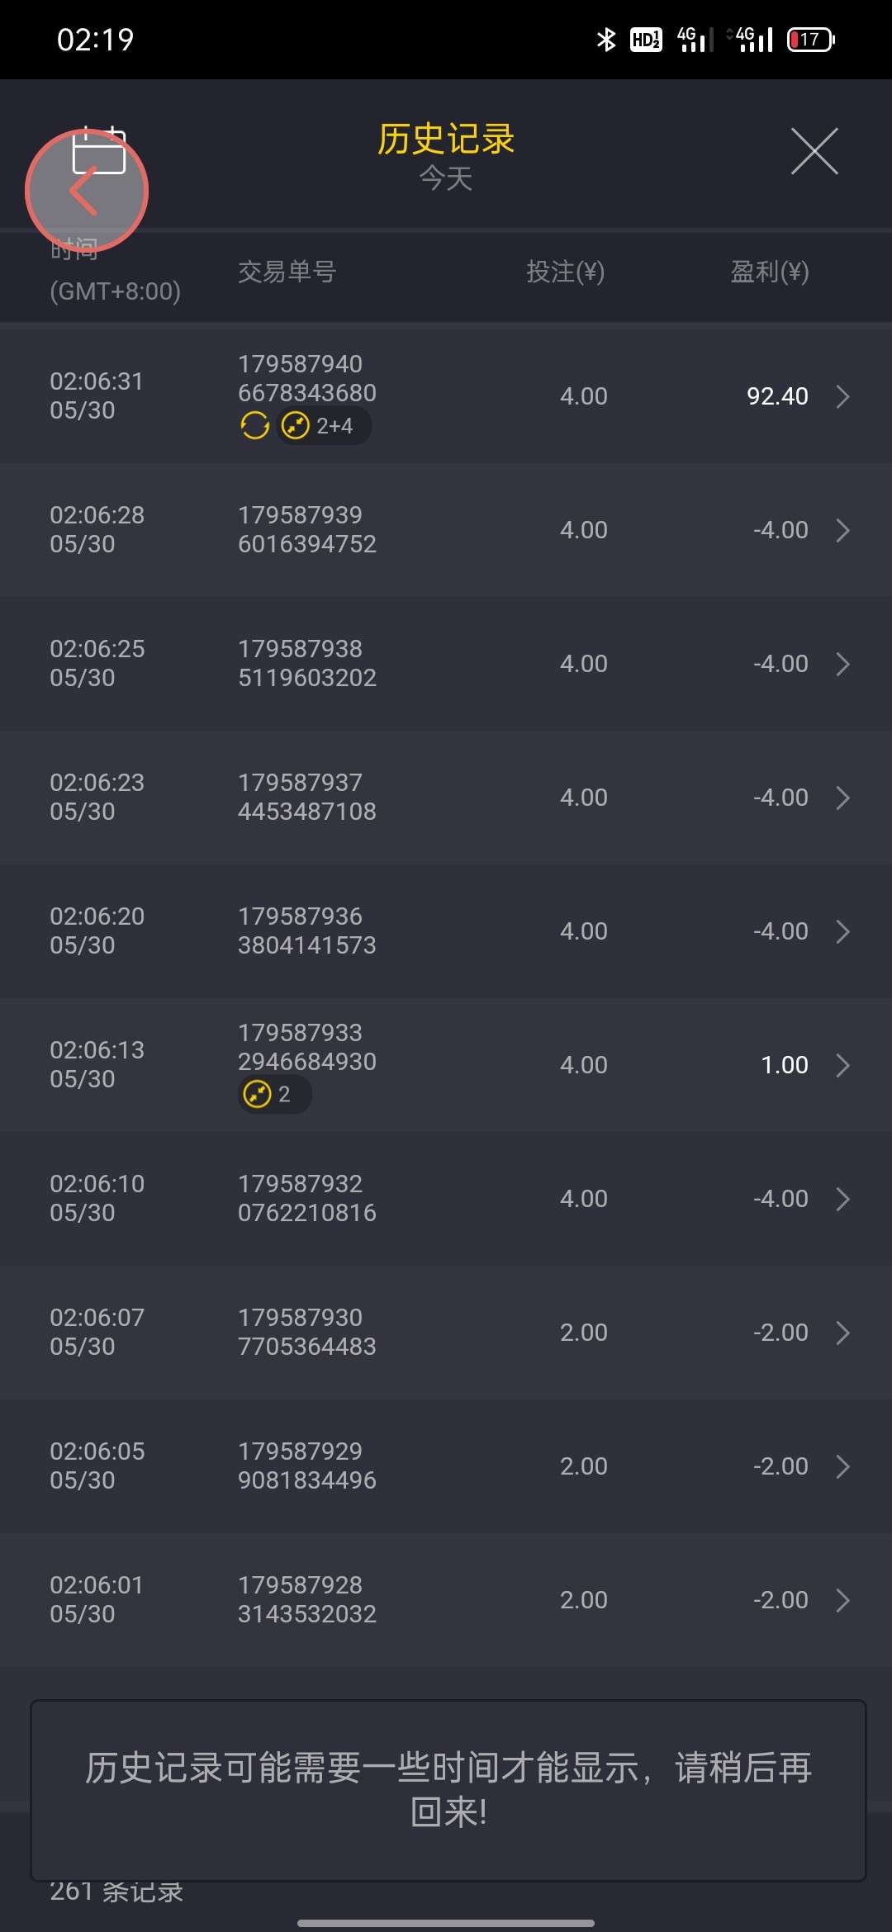Tap the battery indicator showing 17
This screenshot has width=892, height=1932.
(x=810, y=39)
